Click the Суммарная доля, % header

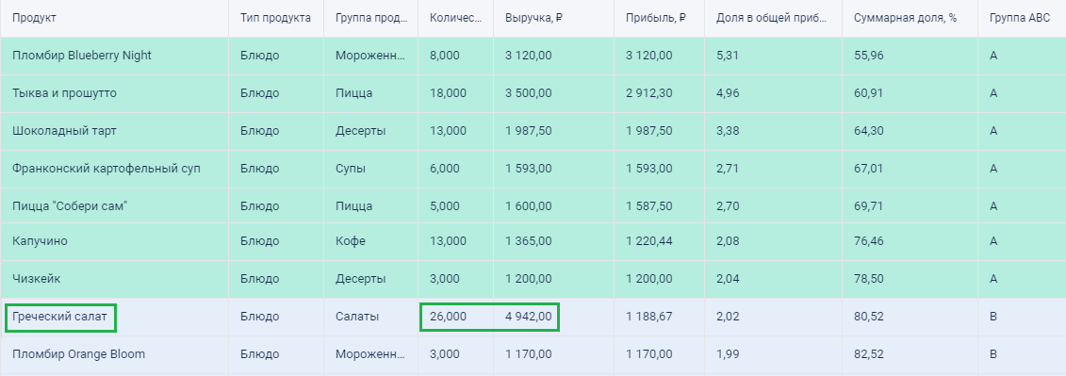pyautogui.click(x=906, y=18)
